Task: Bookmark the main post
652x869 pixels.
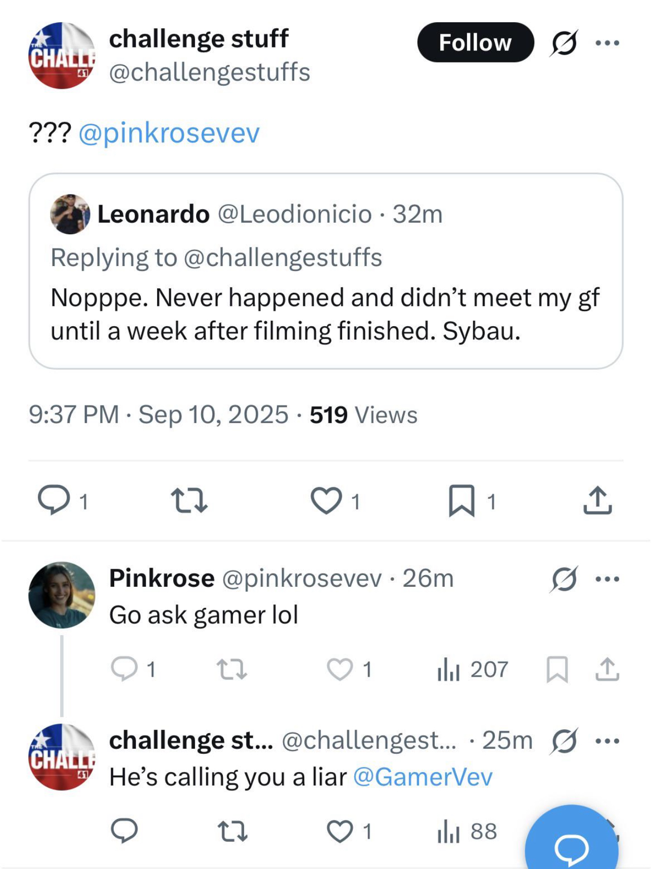Action: (461, 500)
